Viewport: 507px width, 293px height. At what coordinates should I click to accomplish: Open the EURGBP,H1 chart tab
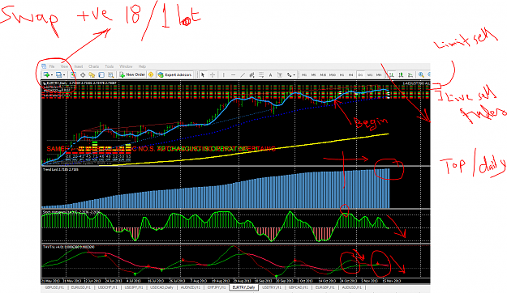[325, 287]
